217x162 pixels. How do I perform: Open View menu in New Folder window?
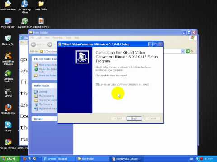pos(47,38)
